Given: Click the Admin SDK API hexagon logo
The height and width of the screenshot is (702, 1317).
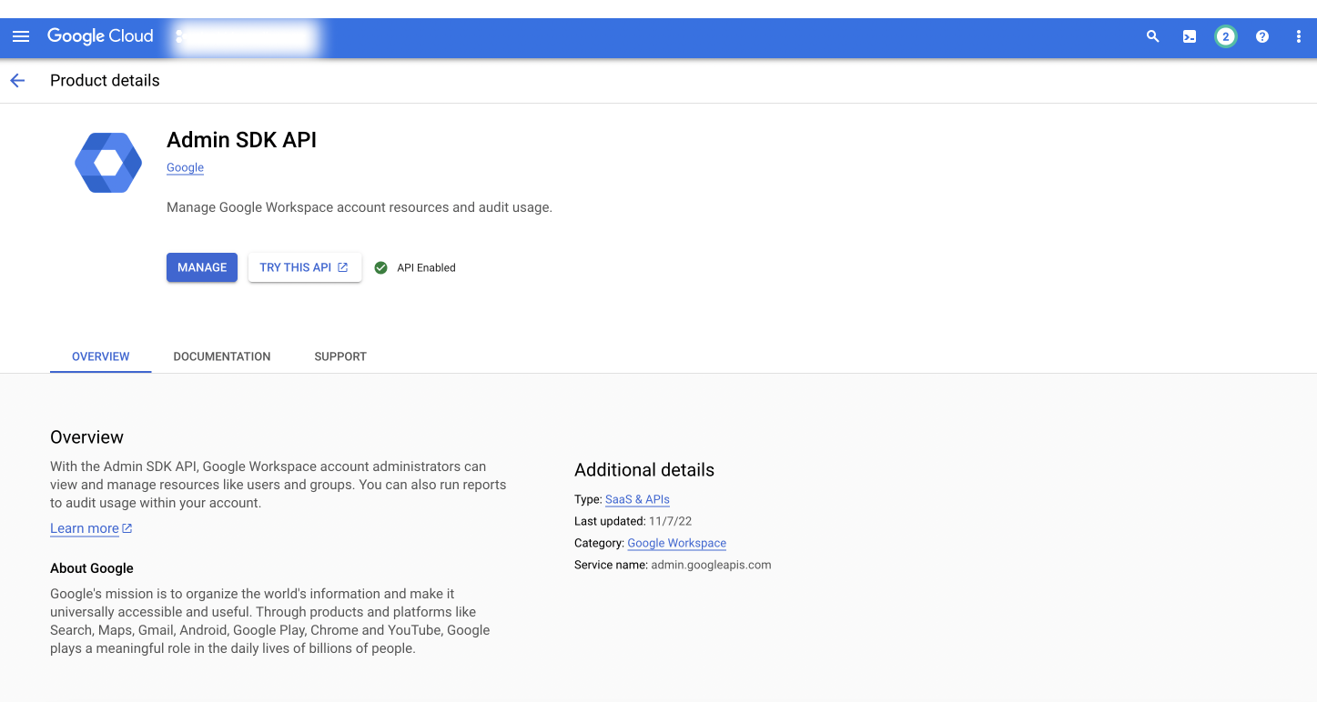Looking at the screenshot, I should 107,162.
